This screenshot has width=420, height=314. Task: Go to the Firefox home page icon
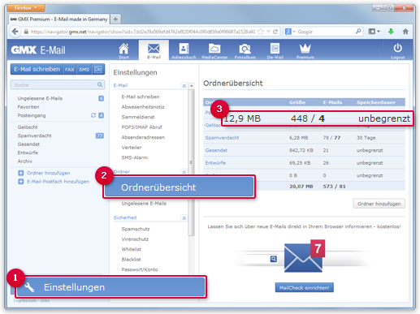405,32
